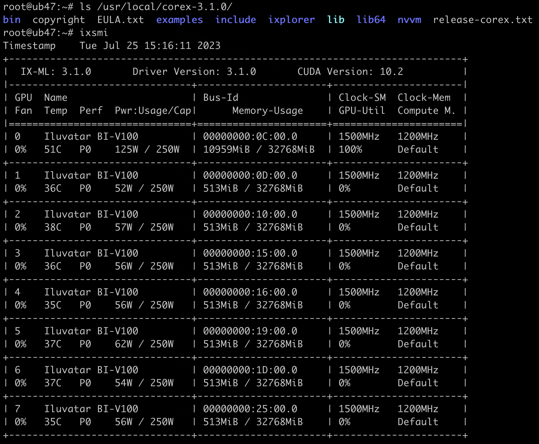Click the 'bin' directory name
Image resolution: width=539 pixels, height=444 pixels.
12,20
